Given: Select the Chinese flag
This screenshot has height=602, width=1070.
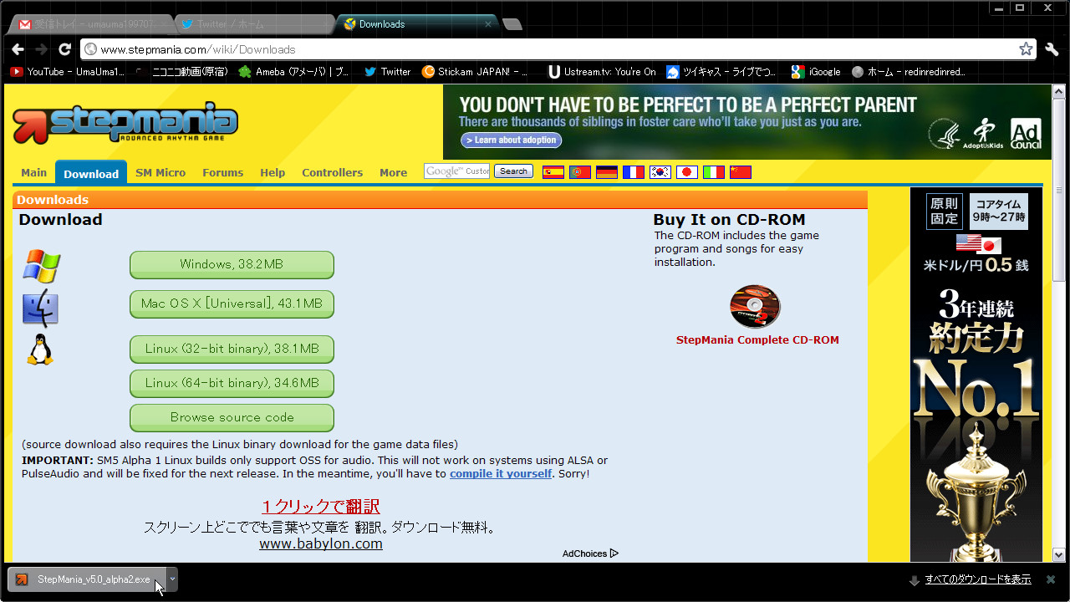Looking at the screenshot, I should 741,172.
